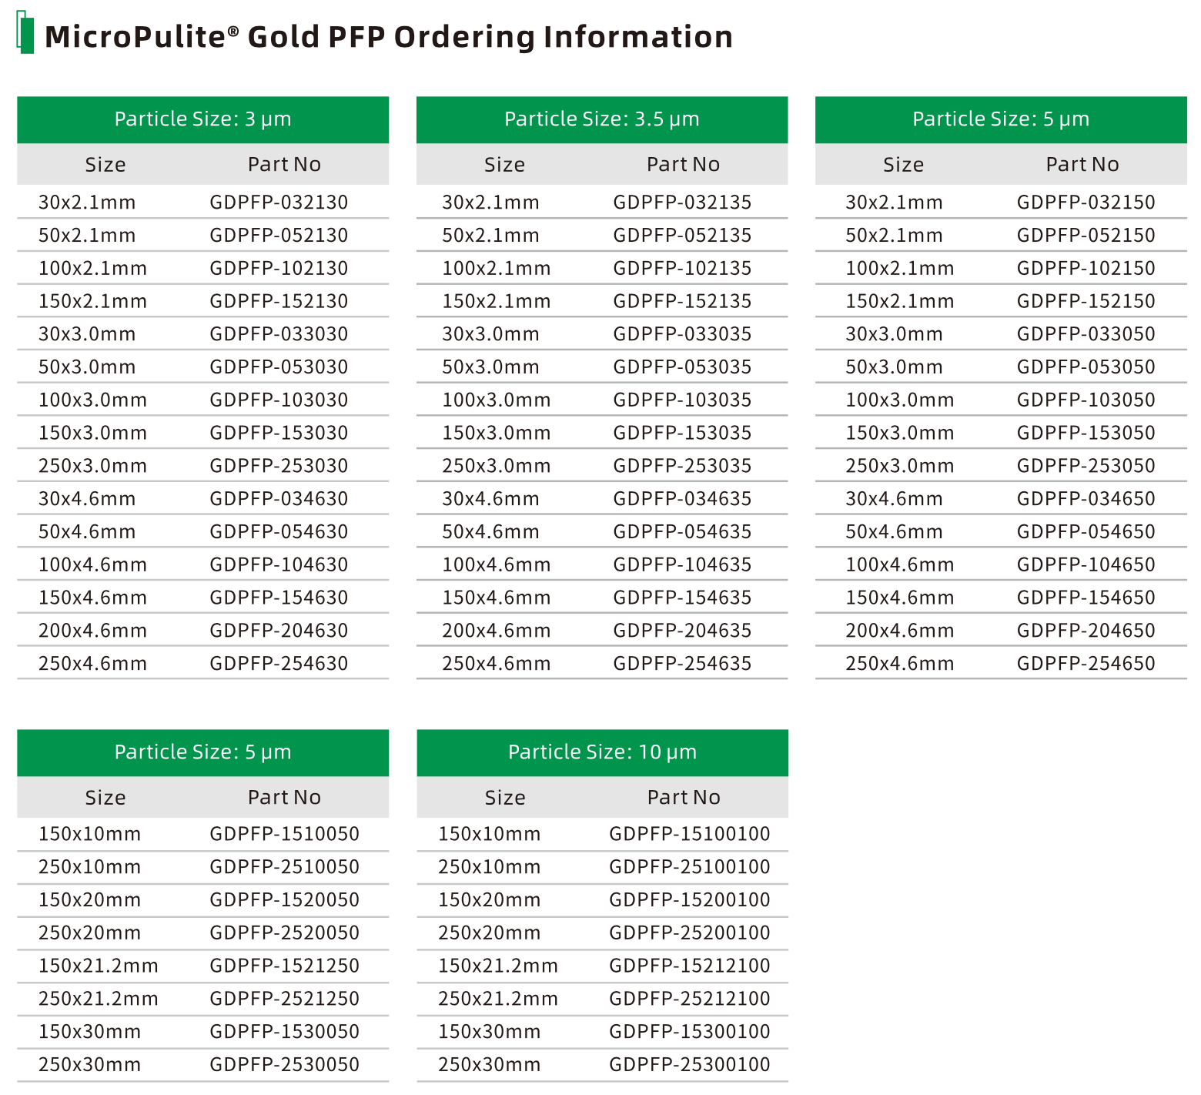Screen dimensions: 1201x1095
Task: Select part number GDPFP-15212100
Action: tap(690, 966)
